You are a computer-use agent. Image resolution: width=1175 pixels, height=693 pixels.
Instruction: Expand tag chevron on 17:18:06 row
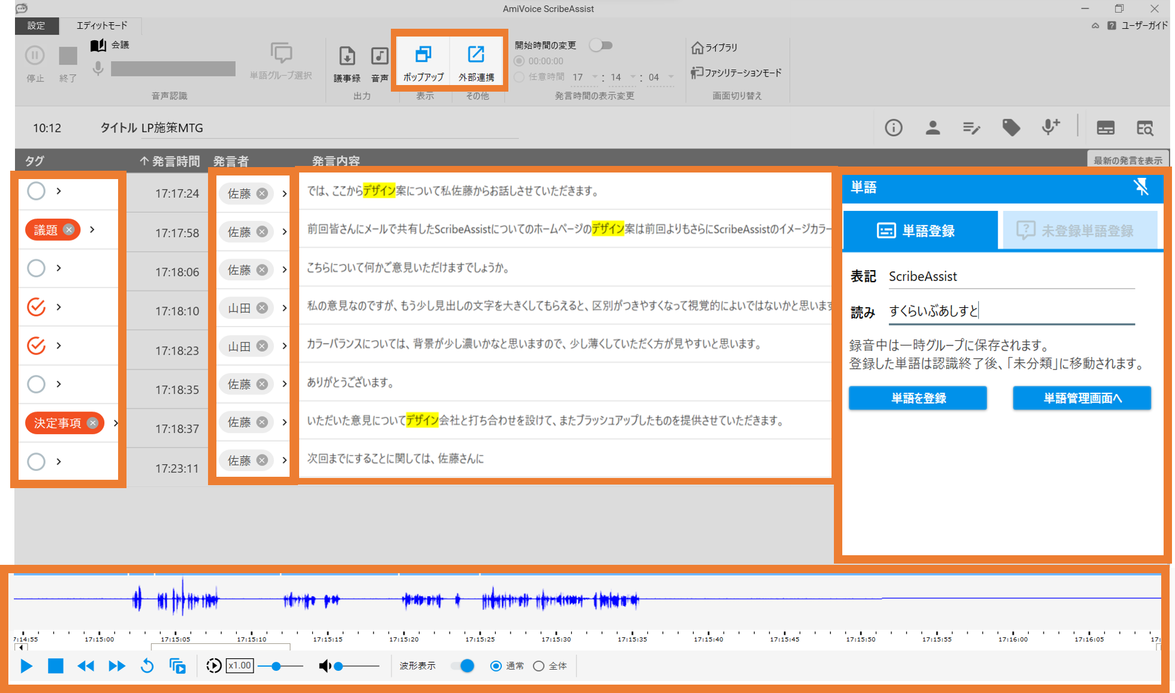click(59, 268)
